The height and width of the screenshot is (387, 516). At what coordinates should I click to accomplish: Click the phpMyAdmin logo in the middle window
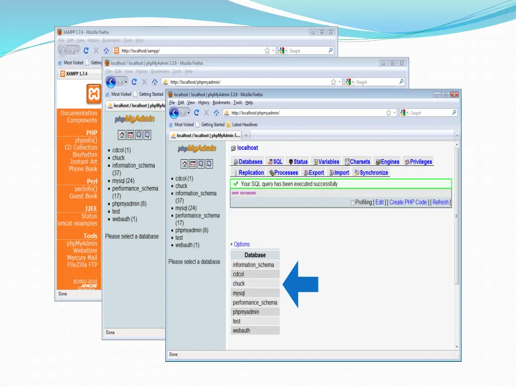point(135,119)
